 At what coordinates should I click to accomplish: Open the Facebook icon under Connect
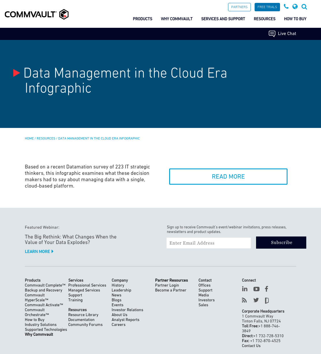coord(266,289)
